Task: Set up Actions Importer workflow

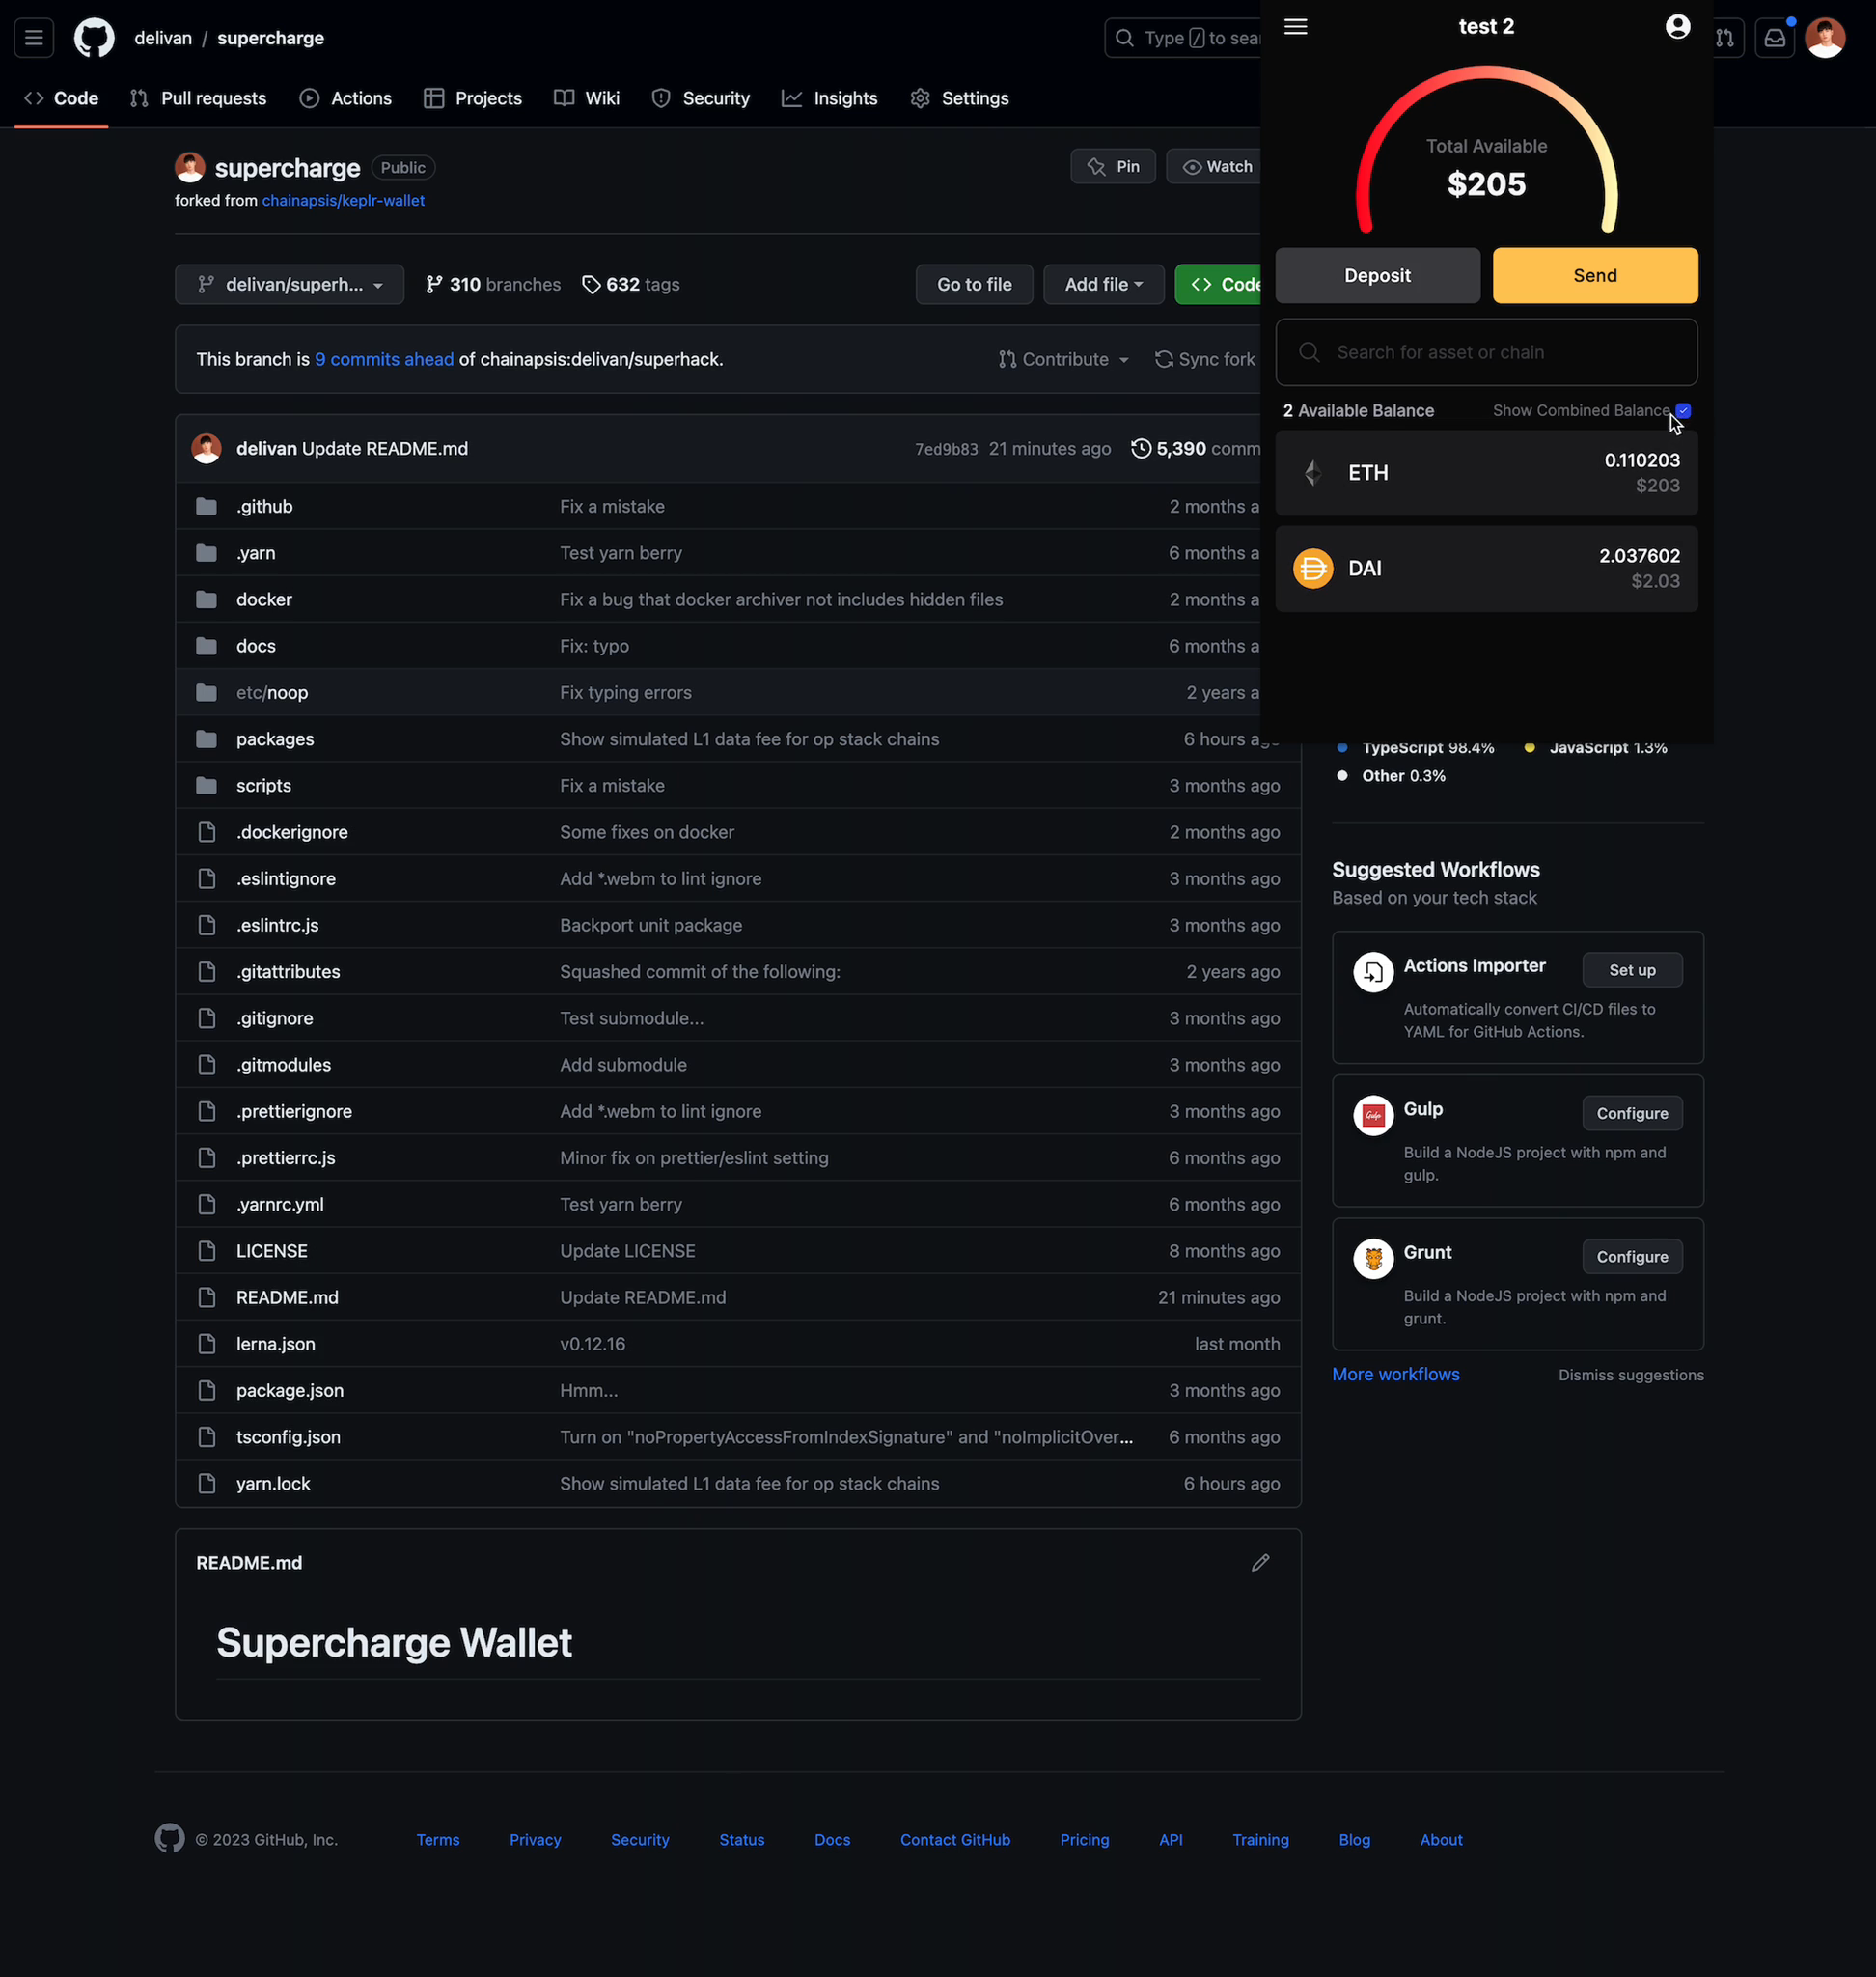Action: point(1632,970)
